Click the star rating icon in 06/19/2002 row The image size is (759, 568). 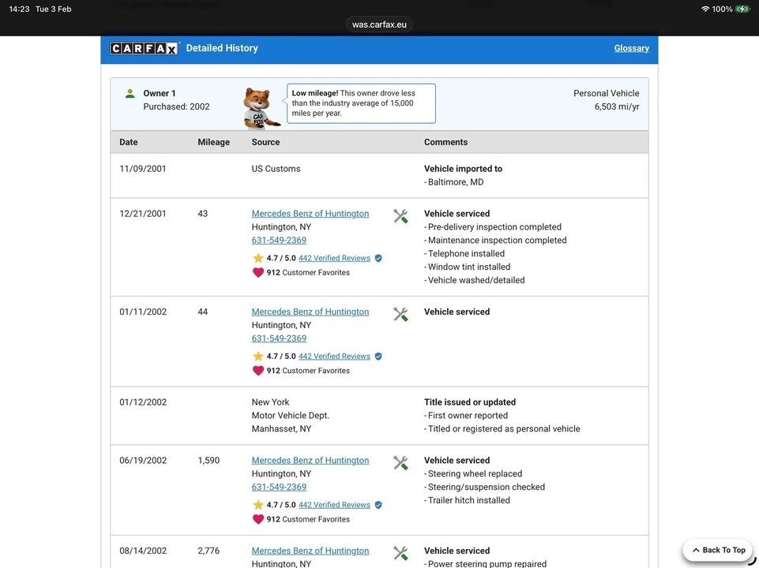pyautogui.click(x=258, y=505)
